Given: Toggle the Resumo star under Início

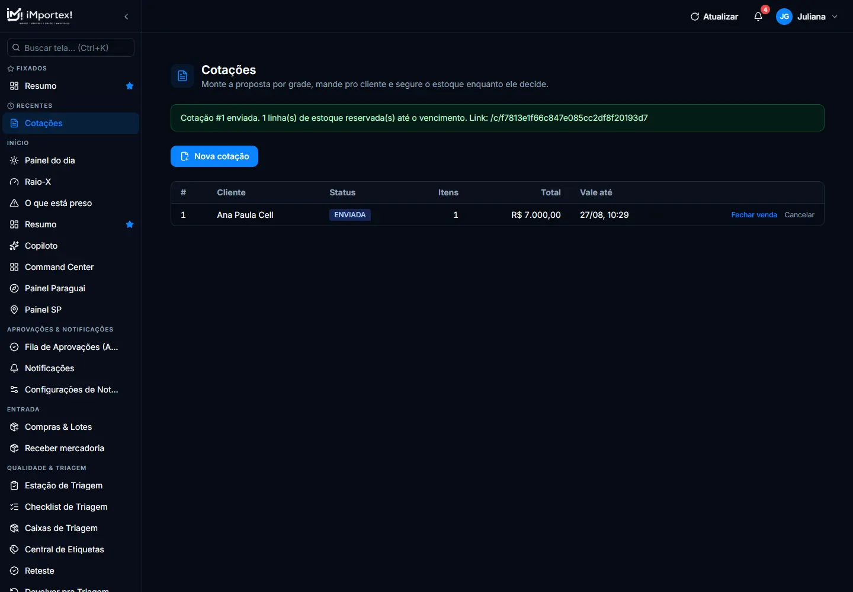Looking at the screenshot, I should point(130,224).
